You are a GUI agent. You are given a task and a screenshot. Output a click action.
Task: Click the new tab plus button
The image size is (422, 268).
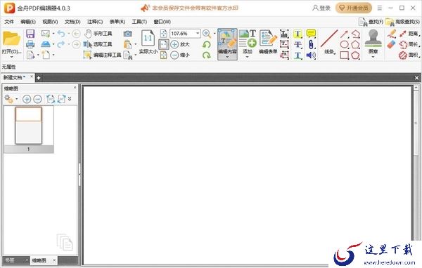(x=39, y=78)
